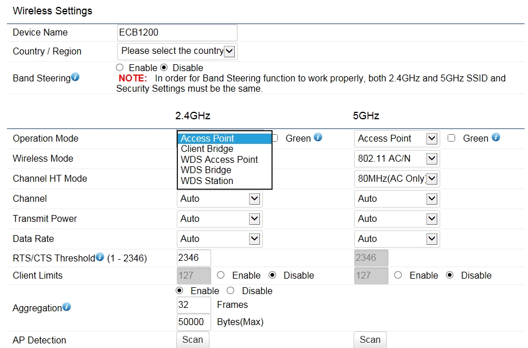Viewport: 528px width, 348px height.
Task: Click info icon next to 5GHz Green
Action: click(x=496, y=138)
